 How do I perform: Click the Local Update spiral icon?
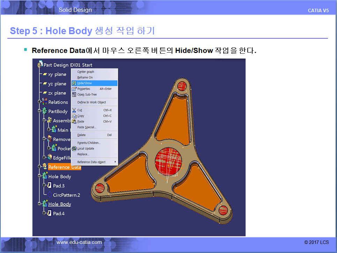click(x=74, y=148)
